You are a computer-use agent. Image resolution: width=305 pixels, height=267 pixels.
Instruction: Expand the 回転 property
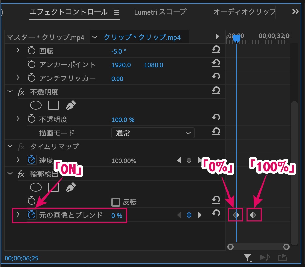(18, 50)
